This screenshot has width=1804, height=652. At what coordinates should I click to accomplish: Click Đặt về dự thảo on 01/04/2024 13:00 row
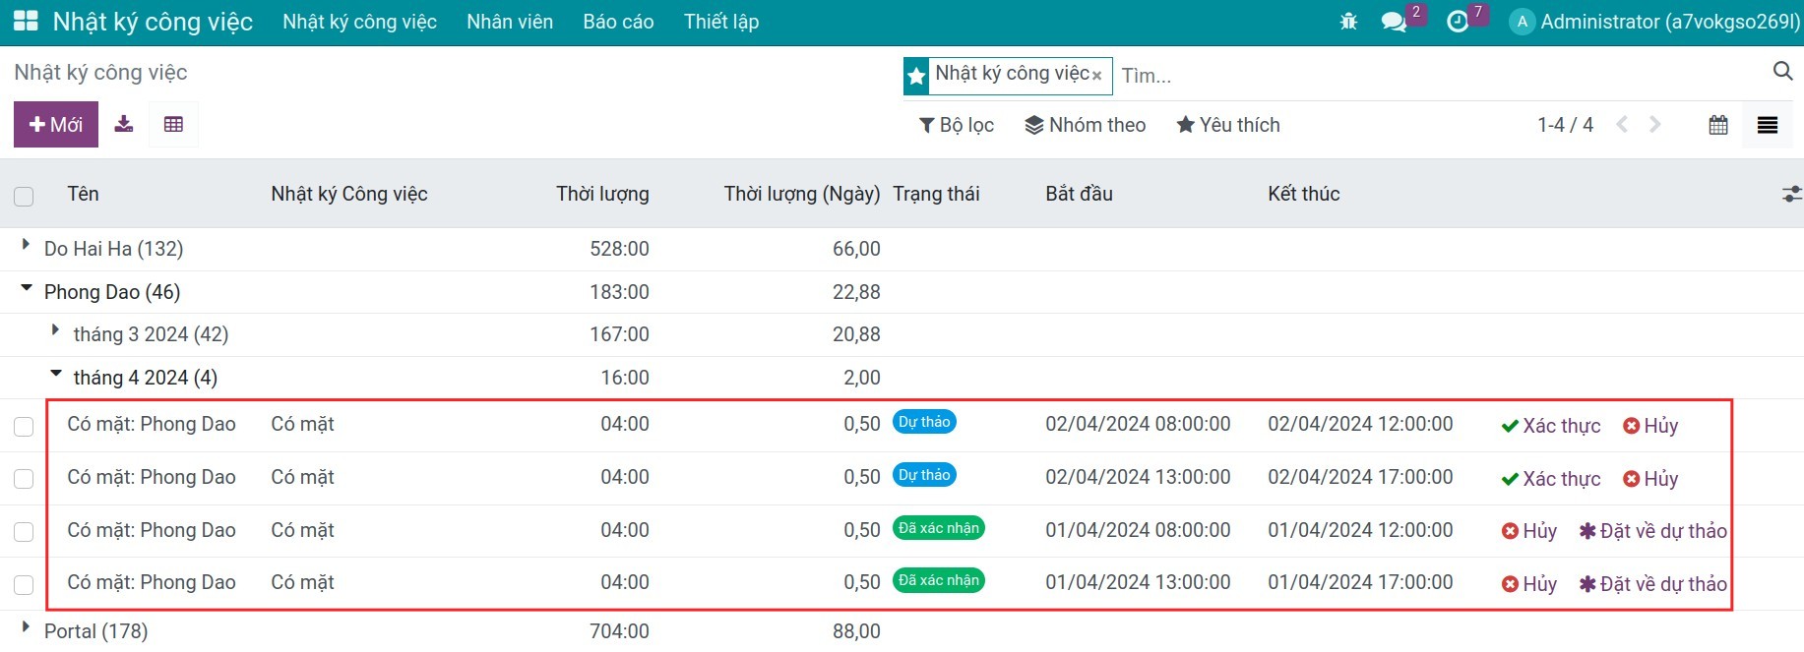(1653, 584)
